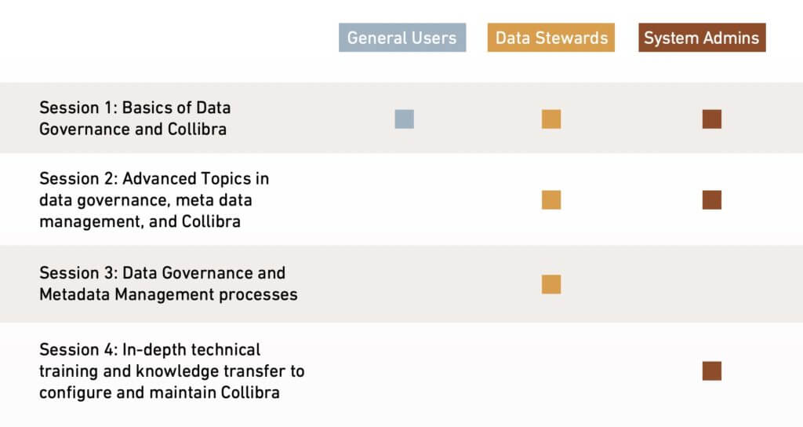This screenshot has height=427, width=803.
Task: Click Session 3: Data Governance and Metadata text
Action: coord(169,283)
